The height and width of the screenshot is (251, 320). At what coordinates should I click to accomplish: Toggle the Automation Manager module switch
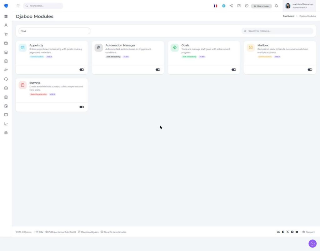tap(158, 70)
